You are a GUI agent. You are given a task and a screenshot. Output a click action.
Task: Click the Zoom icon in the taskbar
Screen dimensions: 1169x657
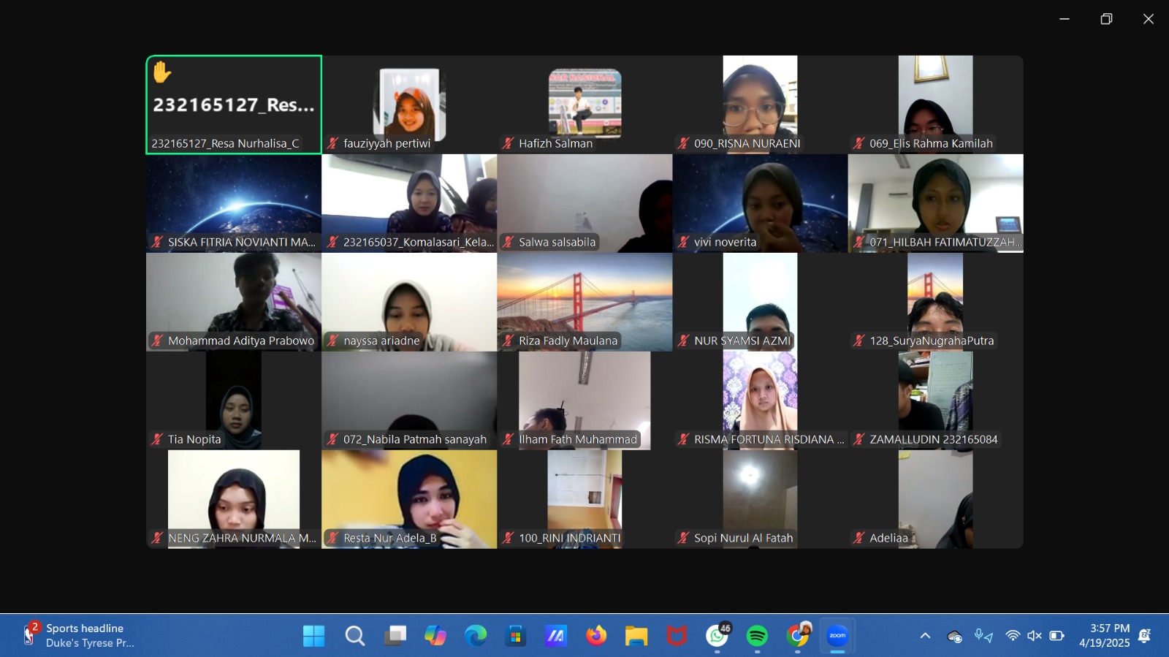pos(837,636)
